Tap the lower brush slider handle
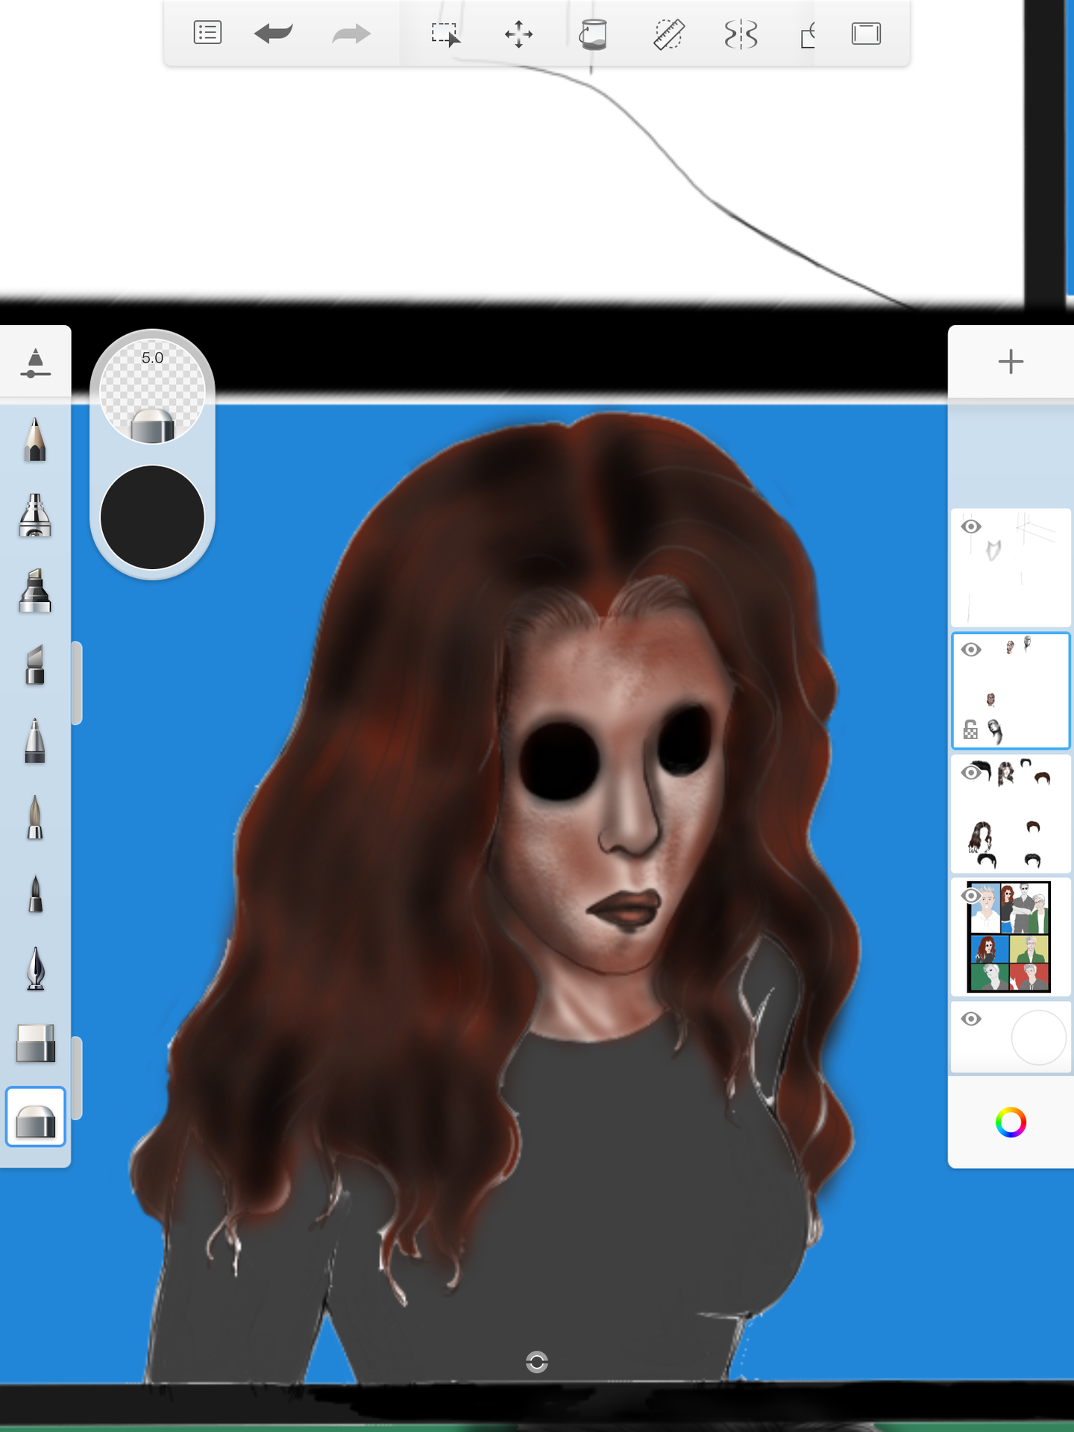Screen dimensions: 1074x1432 76,1078
